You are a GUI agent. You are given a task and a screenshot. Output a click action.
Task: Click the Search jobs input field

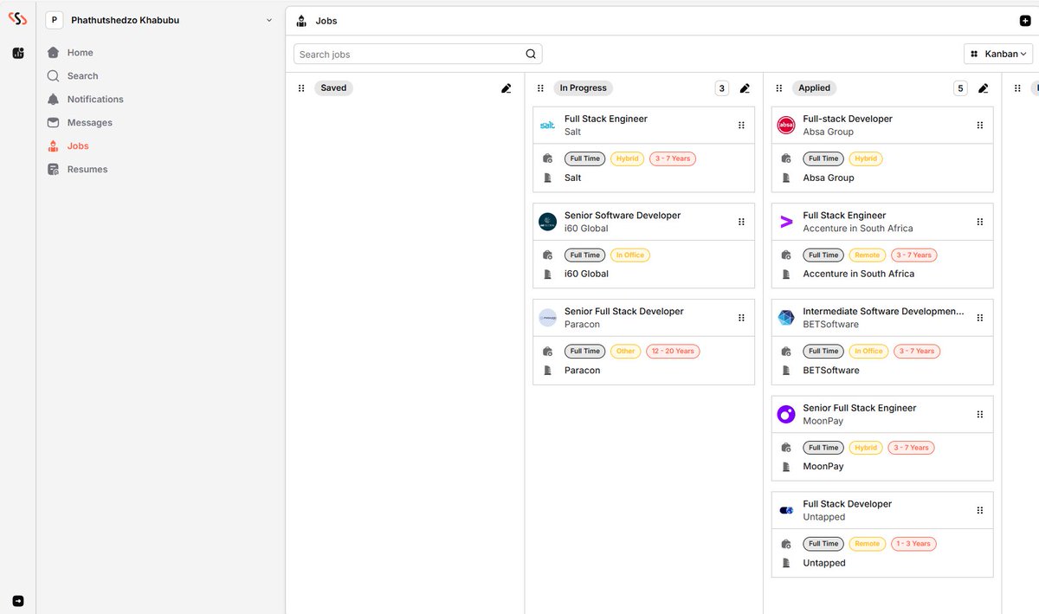[418, 54]
